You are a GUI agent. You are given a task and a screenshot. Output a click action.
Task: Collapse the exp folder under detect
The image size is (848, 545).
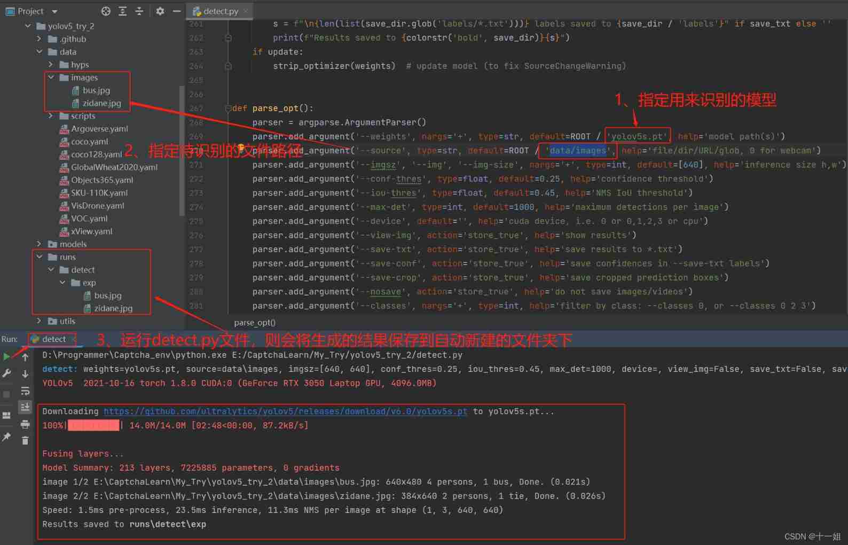(x=62, y=282)
